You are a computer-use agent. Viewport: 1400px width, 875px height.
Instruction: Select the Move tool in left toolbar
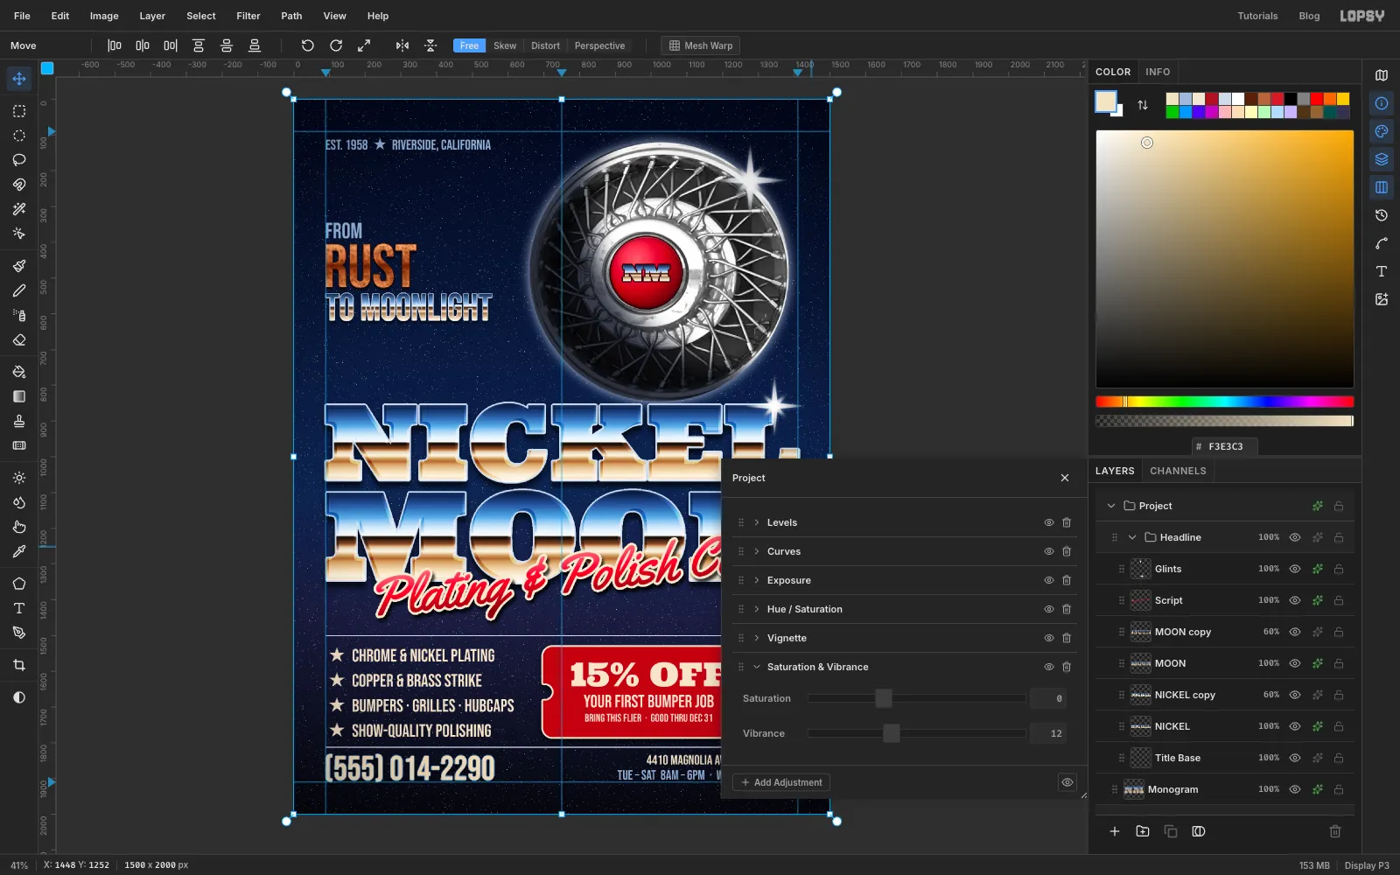[19, 79]
